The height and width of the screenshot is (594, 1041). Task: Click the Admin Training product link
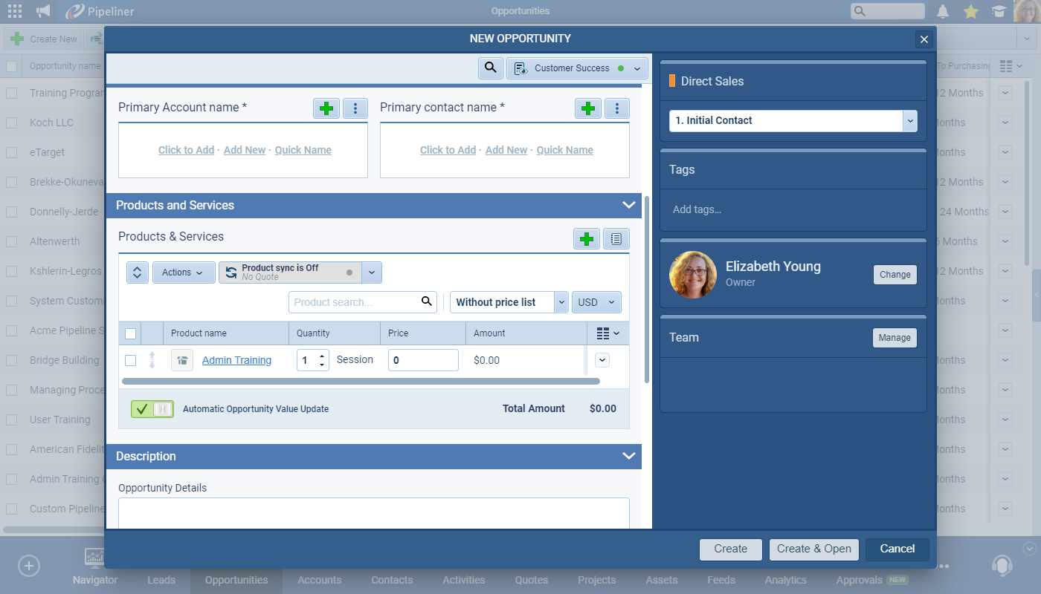tap(236, 360)
